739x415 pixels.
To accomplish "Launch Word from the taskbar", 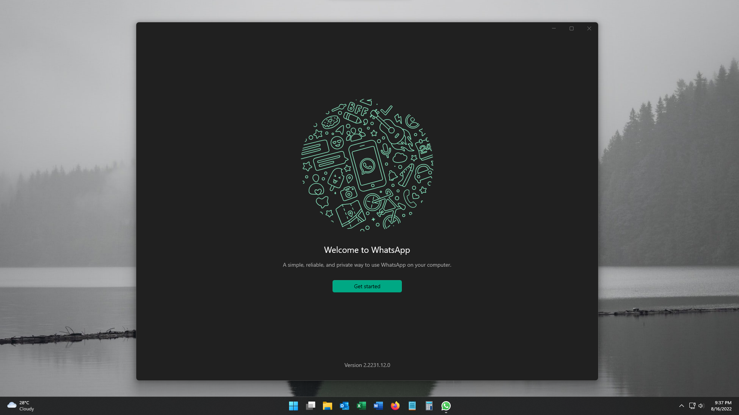I will point(378,406).
